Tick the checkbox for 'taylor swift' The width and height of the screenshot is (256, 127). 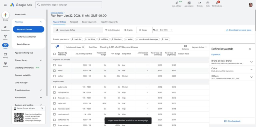tap(54, 103)
